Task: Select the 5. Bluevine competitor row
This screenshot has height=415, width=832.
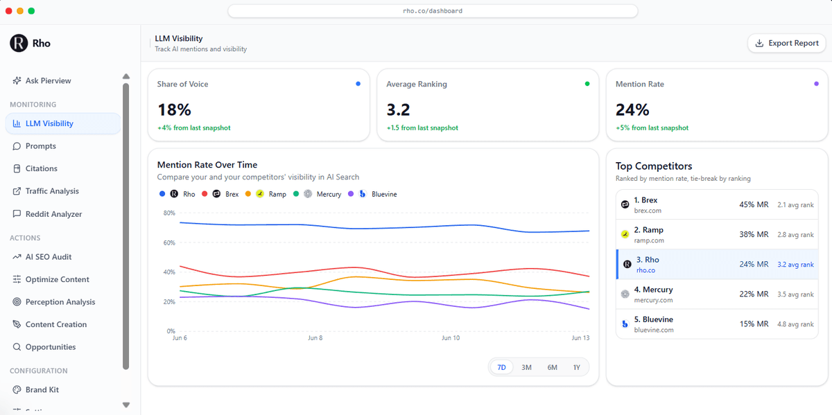Action: [x=717, y=324]
